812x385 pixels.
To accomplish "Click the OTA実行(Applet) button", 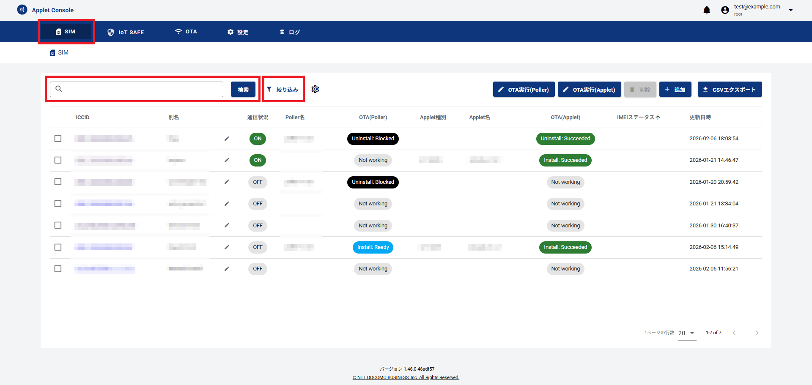I will (590, 90).
